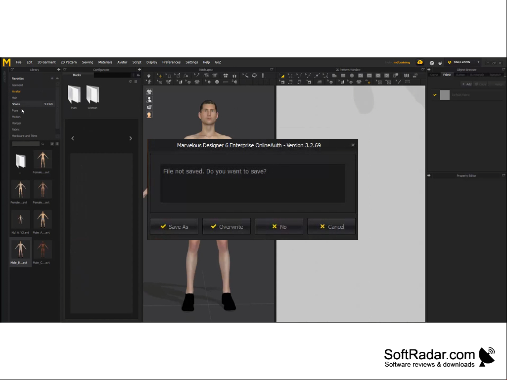Click avatar display icon in 3D view
The height and width of the screenshot is (380, 507).
pyautogui.click(x=149, y=99)
